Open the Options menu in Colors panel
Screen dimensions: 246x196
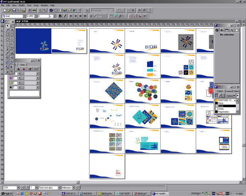pos(231,96)
